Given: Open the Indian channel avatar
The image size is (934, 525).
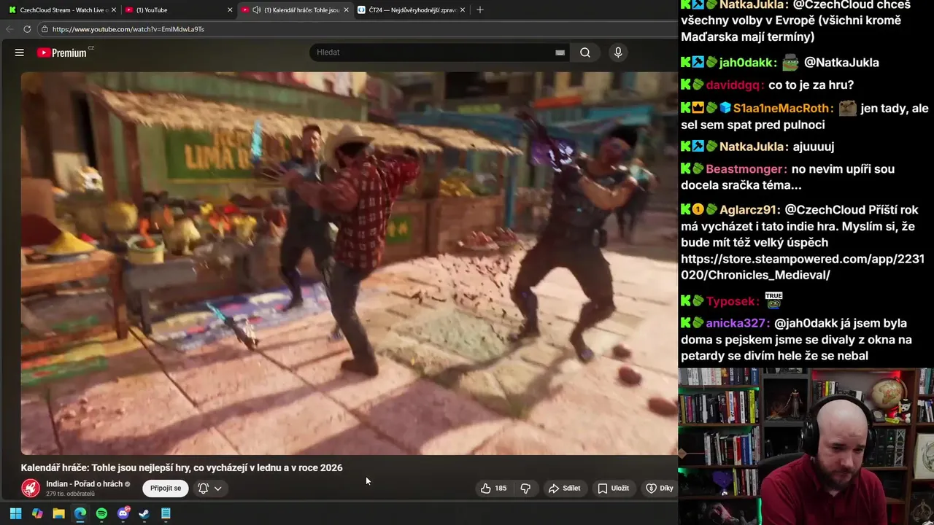Looking at the screenshot, I should click(x=31, y=489).
